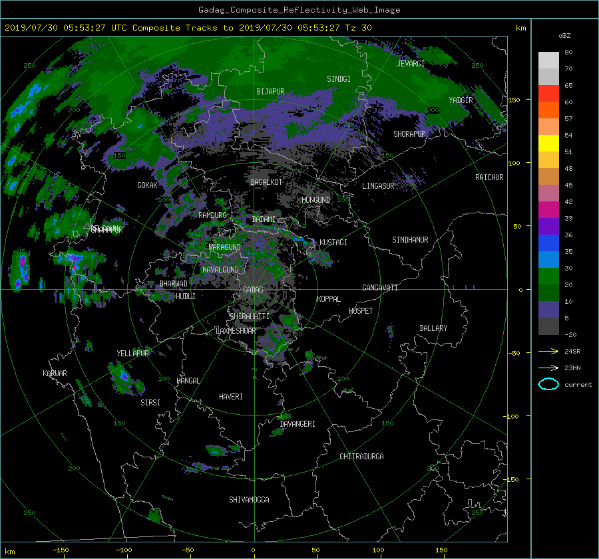Image resolution: width=599 pixels, height=559 pixels.
Task: Click the HUBLI city label
Action: point(186,296)
